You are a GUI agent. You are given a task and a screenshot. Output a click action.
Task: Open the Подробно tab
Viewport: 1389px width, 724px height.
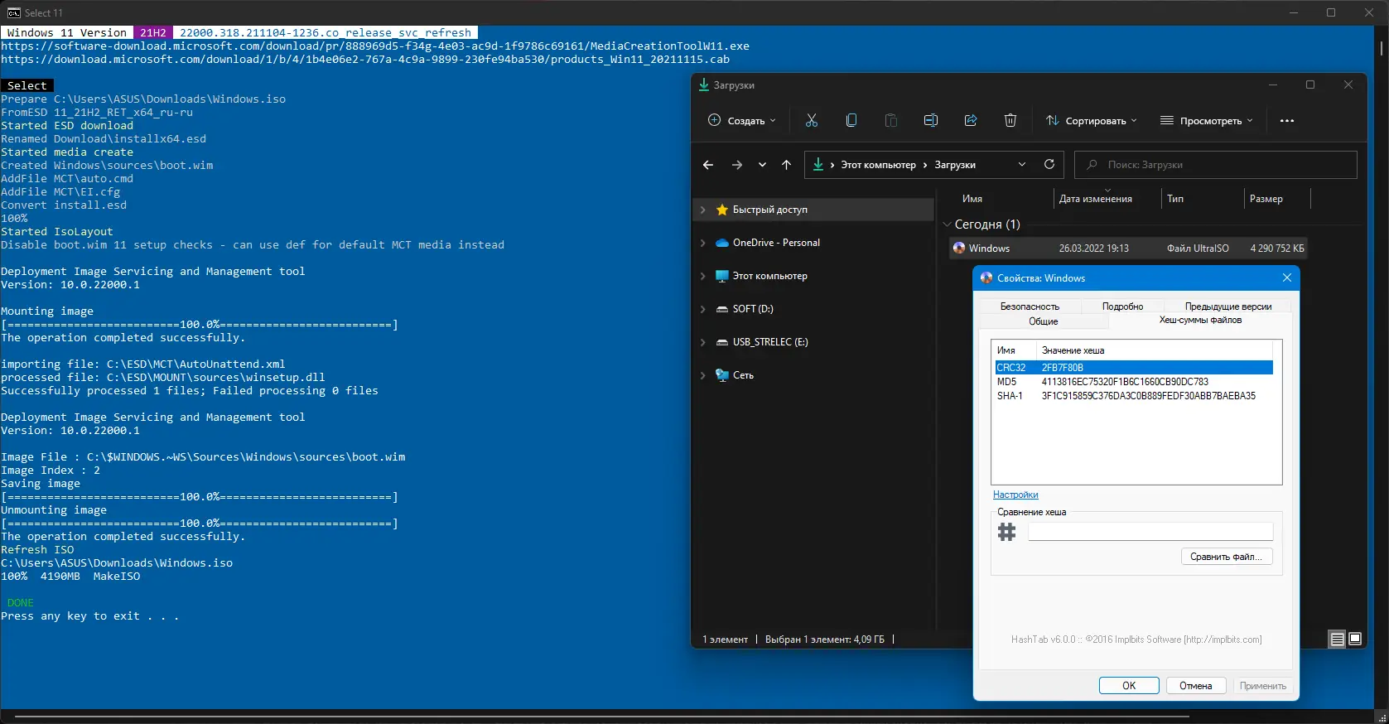click(1122, 306)
